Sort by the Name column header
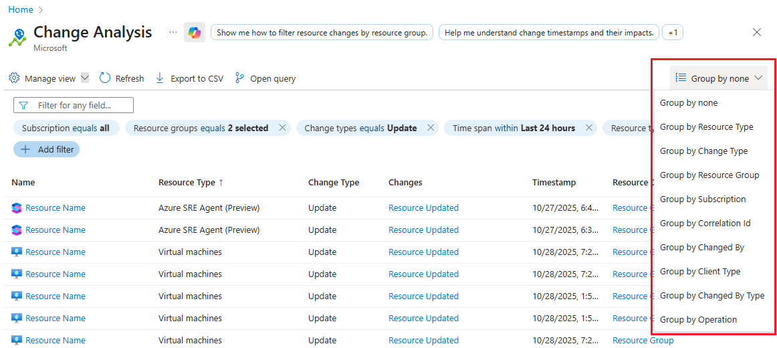 pos(23,183)
